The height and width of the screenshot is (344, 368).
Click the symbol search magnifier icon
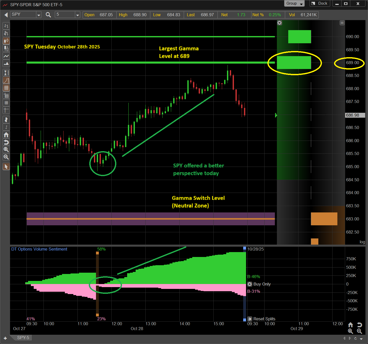pyautogui.click(x=48, y=15)
